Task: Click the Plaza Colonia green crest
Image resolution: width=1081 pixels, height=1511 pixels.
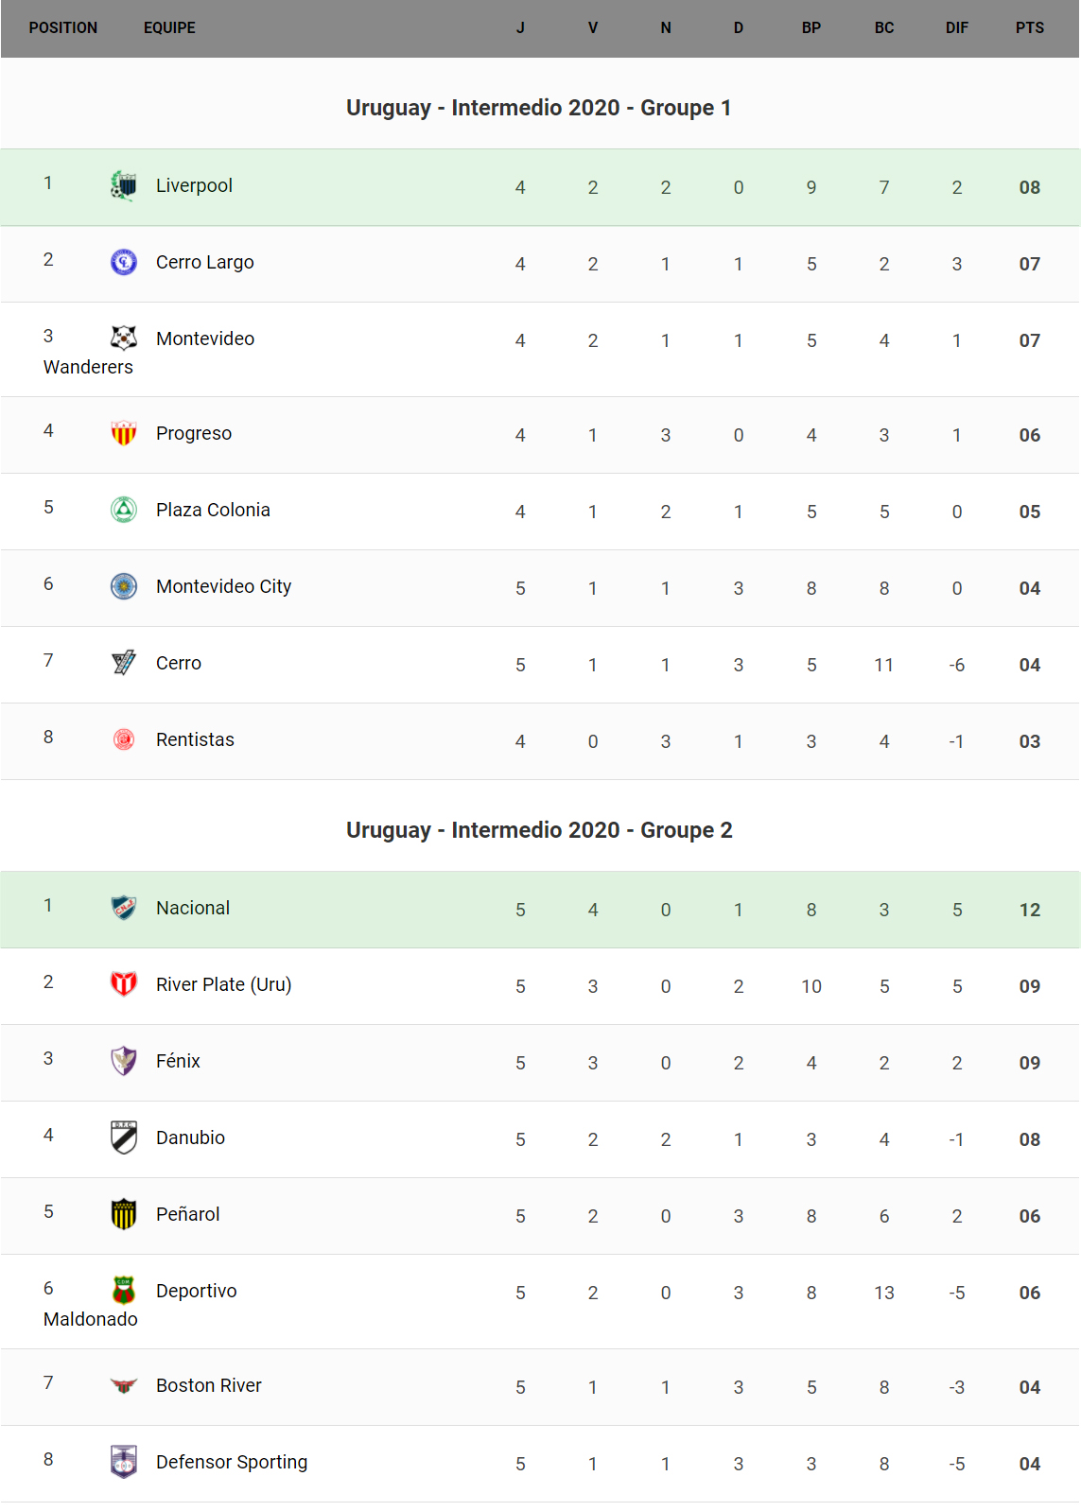Action: click(124, 510)
